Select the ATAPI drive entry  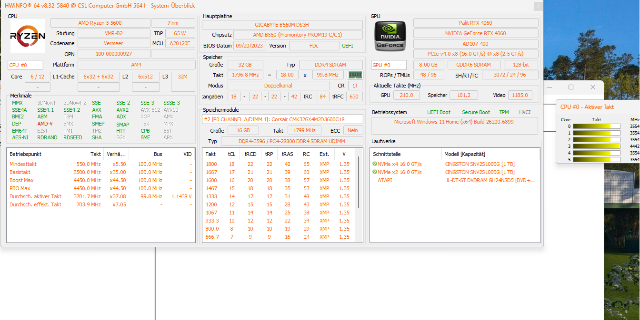(x=385, y=180)
